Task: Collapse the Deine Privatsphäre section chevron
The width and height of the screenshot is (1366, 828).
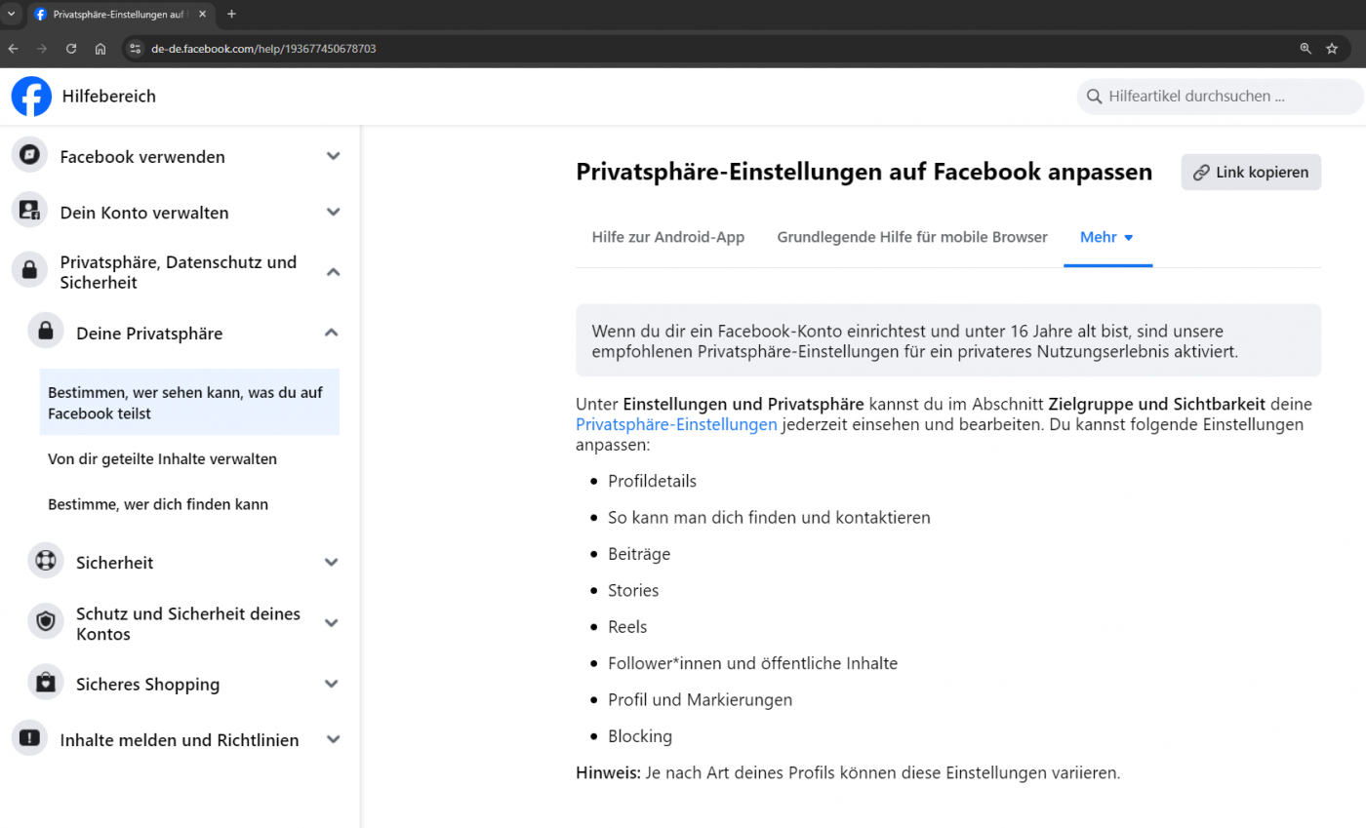Action: [332, 334]
